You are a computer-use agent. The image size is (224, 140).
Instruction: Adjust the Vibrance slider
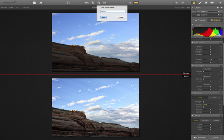[x=210, y=60]
